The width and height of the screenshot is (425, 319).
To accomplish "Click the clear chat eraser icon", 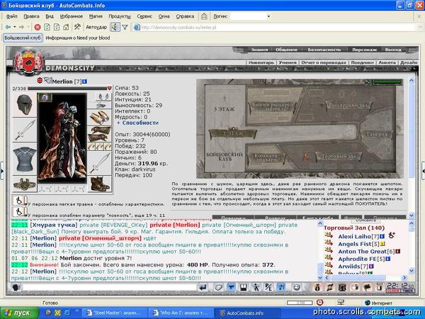I will [x=218, y=287].
